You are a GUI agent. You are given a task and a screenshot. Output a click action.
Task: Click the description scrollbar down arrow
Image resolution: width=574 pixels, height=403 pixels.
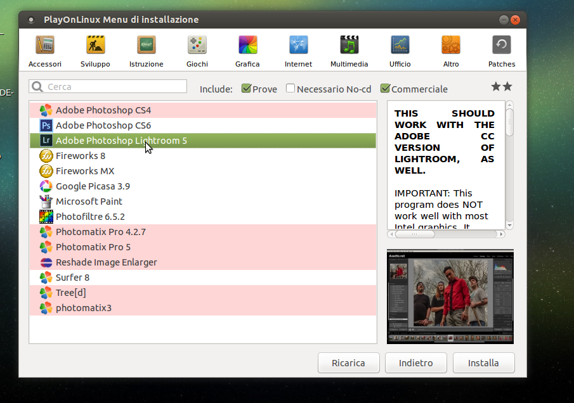[x=509, y=226]
